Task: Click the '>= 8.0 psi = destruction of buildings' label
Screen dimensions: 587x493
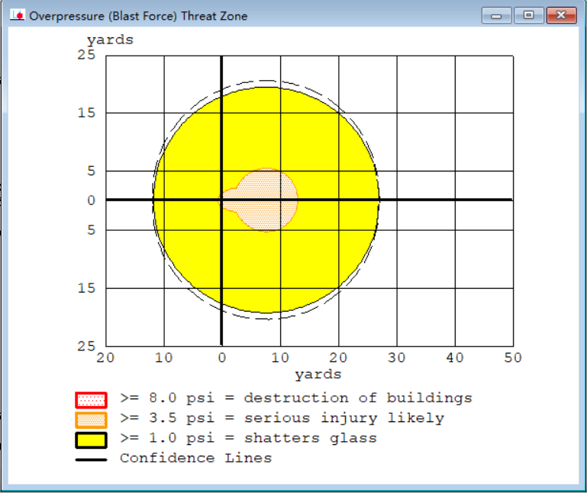Action: (296, 399)
